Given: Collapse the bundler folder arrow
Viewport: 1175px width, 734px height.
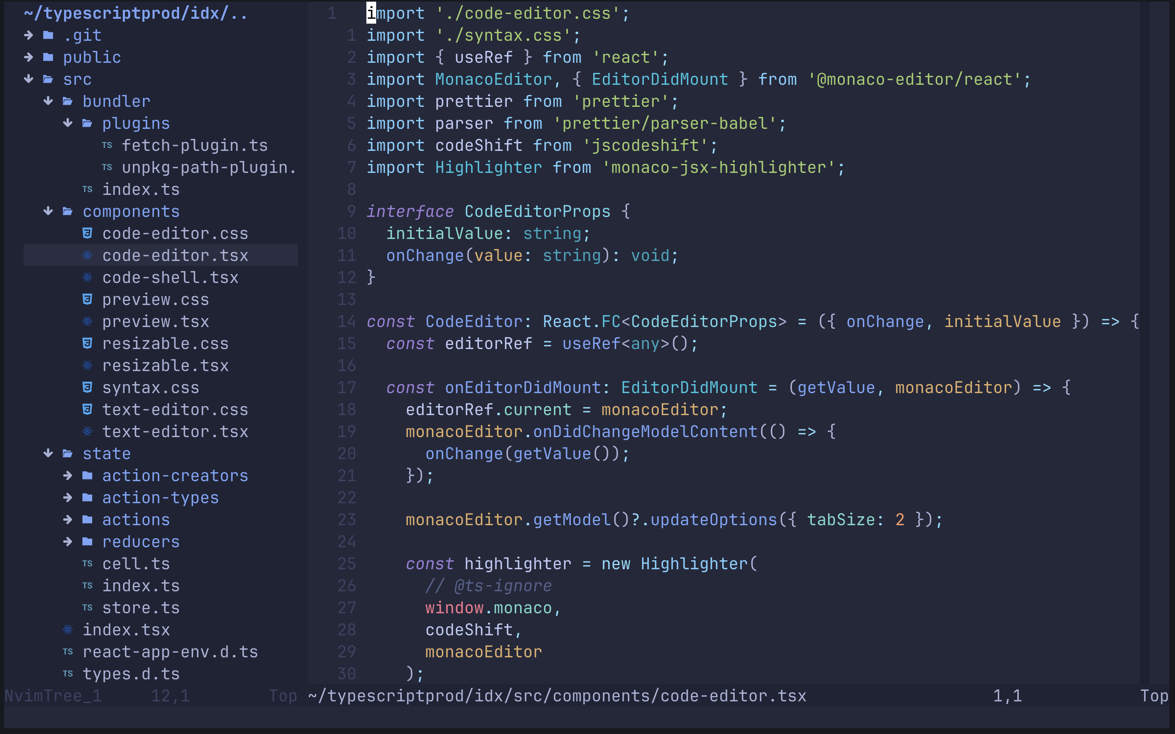Looking at the screenshot, I should 48,101.
